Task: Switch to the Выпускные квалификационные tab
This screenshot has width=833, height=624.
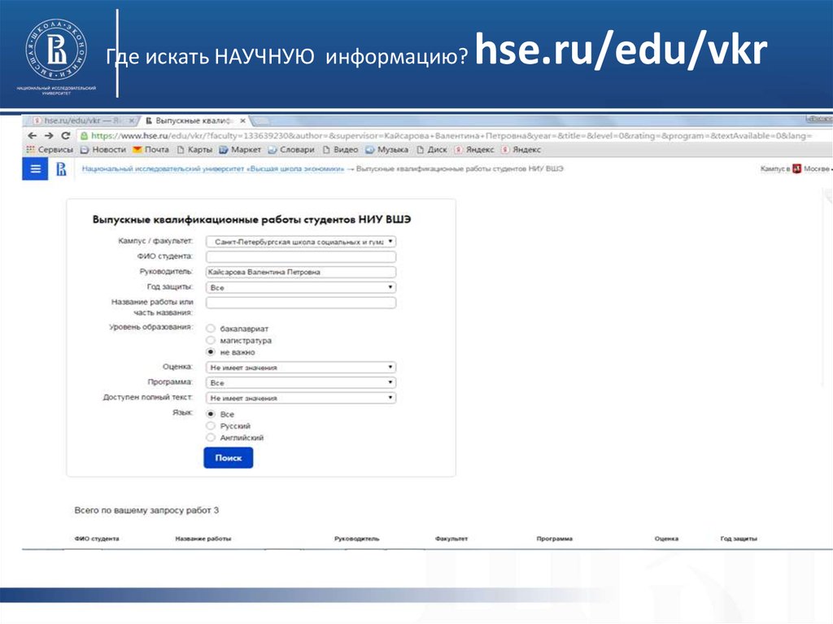Action: [x=187, y=119]
